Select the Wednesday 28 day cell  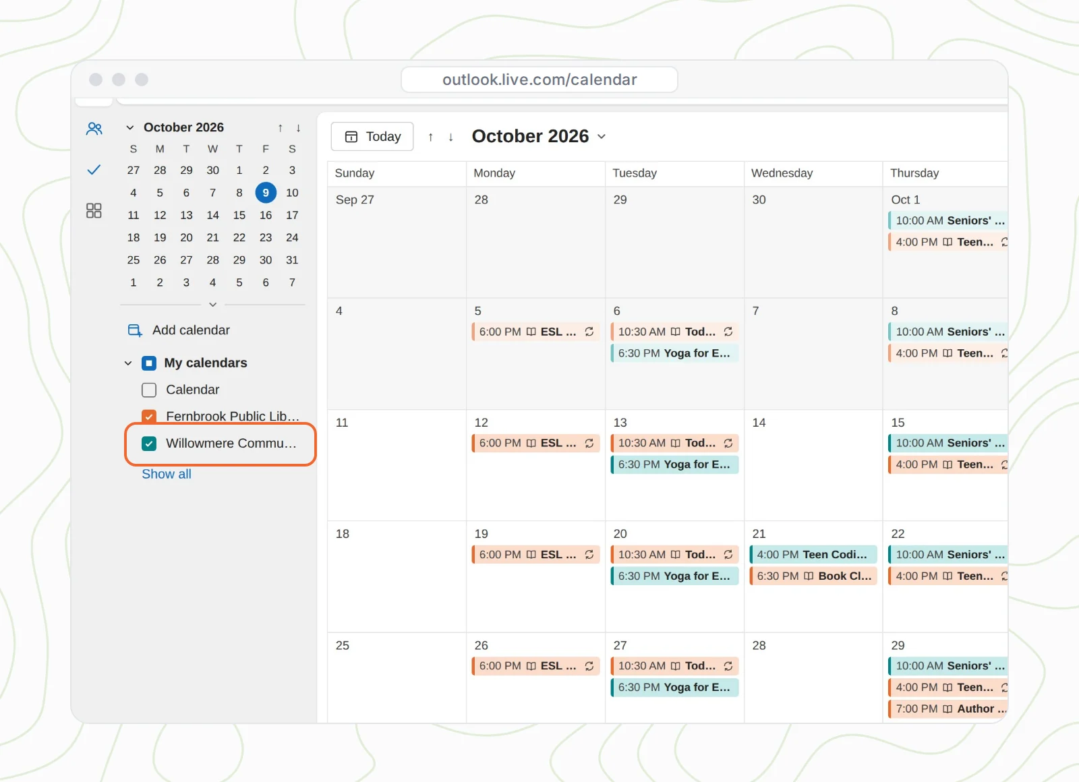pyautogui.click(x=813, y=678)
